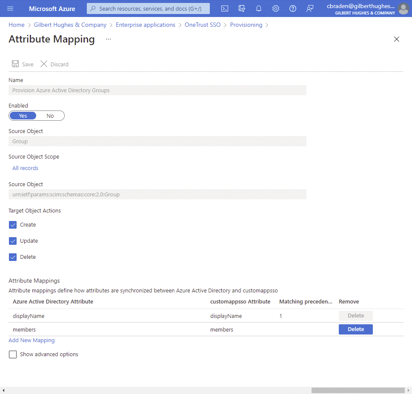Open the Source Object field showing Group
The image size is (412, 394).
point(157,141)
